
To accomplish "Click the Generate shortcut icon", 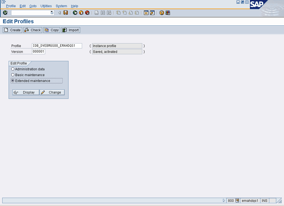I will click(152, 13).
